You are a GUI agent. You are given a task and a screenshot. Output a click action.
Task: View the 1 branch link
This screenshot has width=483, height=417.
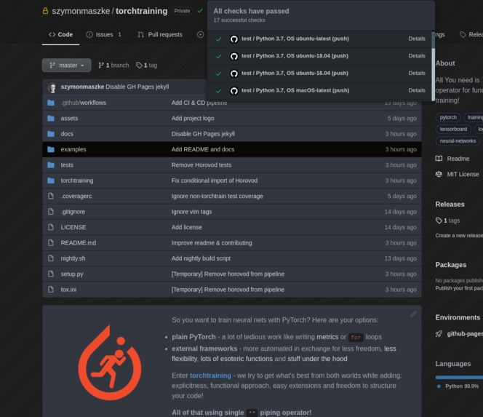[113, 65]
